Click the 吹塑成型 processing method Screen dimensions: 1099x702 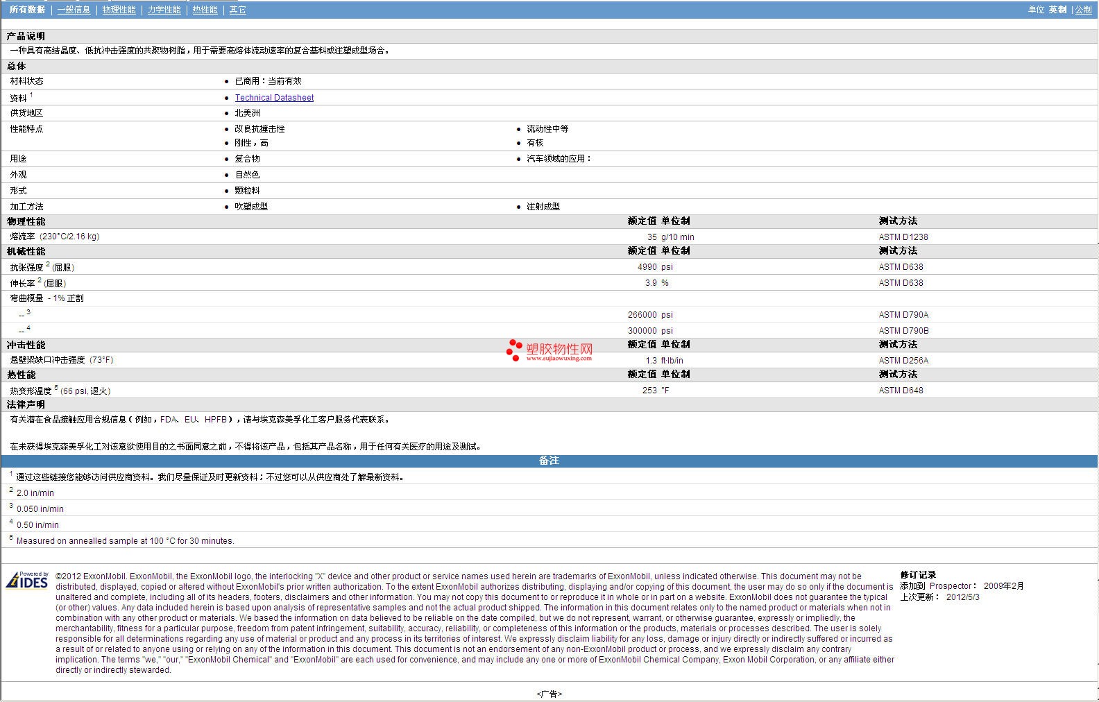click(251, 207)
